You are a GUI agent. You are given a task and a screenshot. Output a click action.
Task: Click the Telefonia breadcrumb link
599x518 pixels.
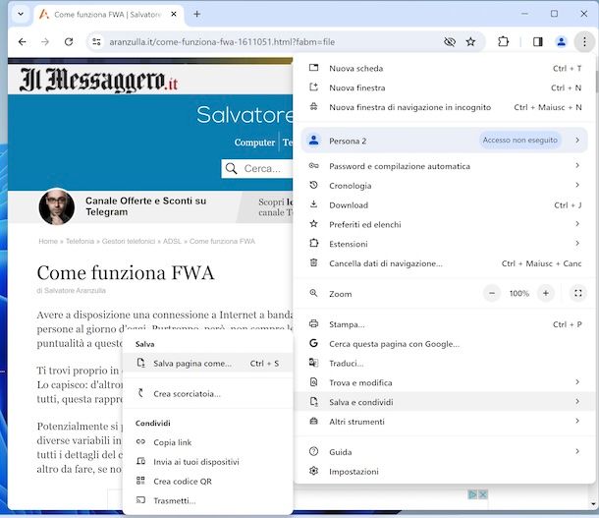80,241
